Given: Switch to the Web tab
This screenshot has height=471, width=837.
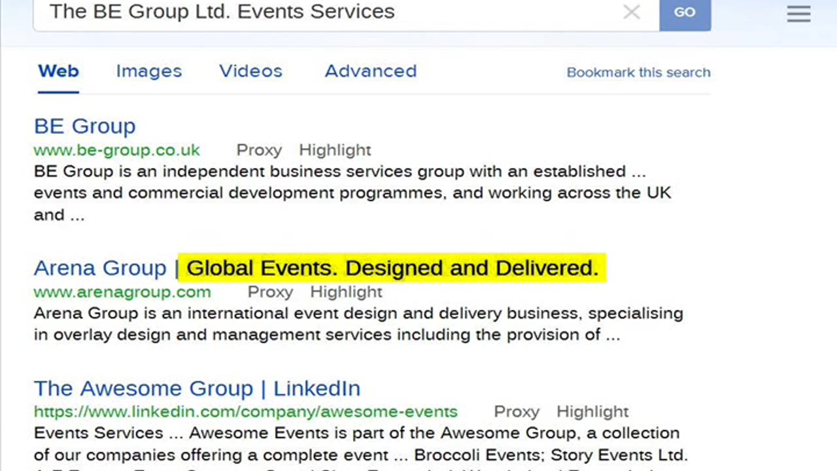Looking at the screenshot, I should click(58, 71).
